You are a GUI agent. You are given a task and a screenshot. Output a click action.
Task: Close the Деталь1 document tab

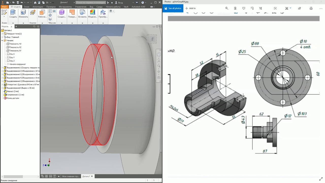click(x=92, y=176)
